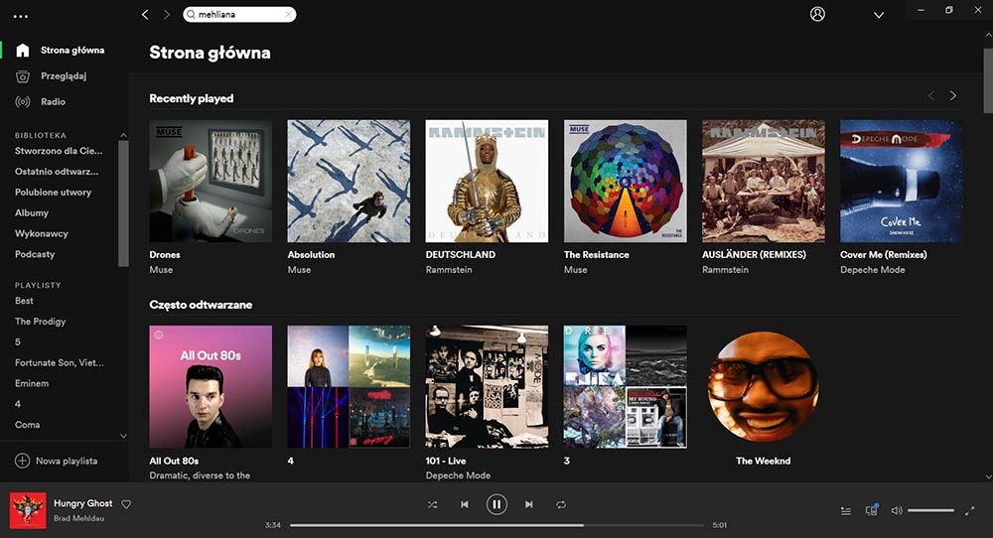Viewport: 993px width, 538px height.
Task: Click the browse icon beside Przeglądaj
Action: (x=23, y=76)
